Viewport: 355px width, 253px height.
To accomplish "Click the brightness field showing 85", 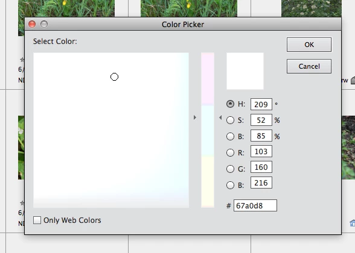I will point(261,136).
